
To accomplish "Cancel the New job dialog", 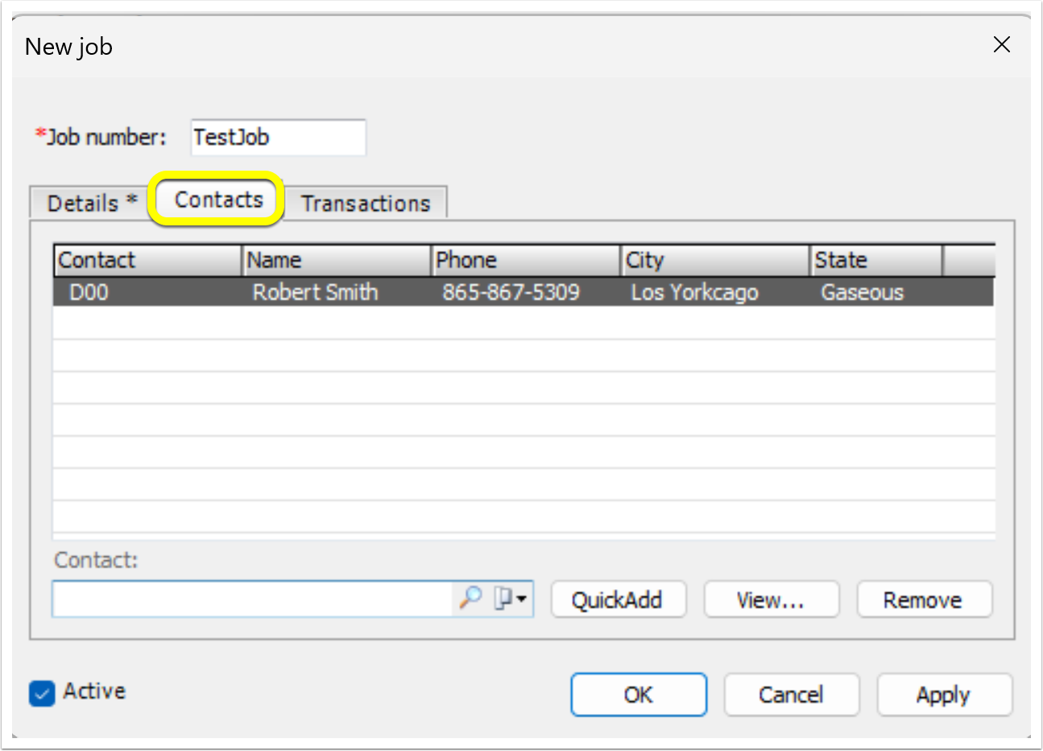I will 791,695.
